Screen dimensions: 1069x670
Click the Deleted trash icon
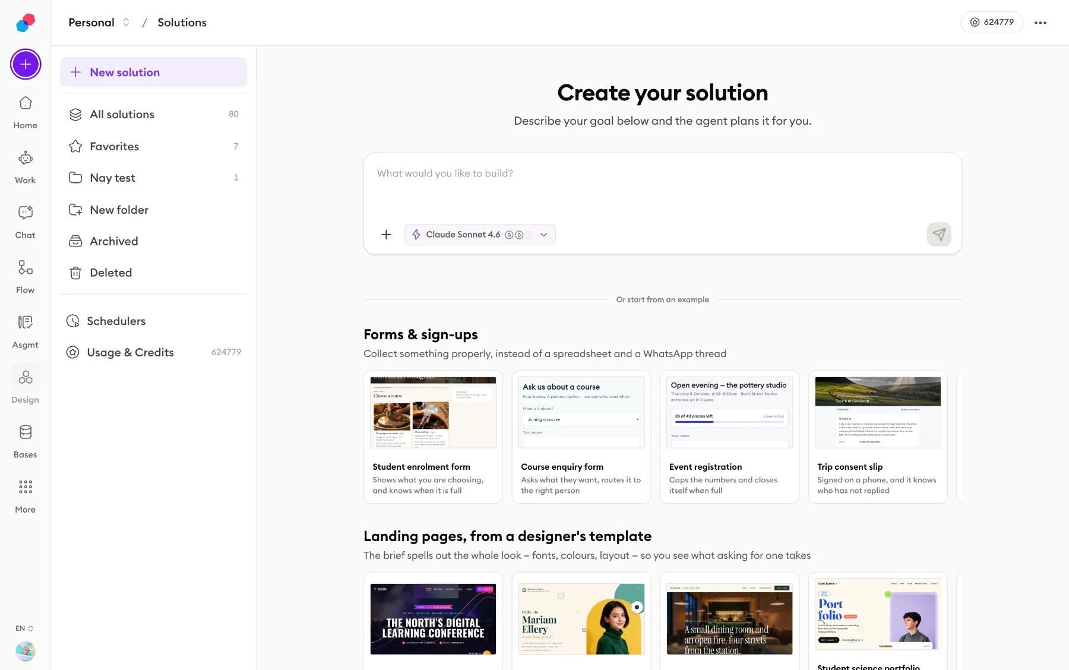pyautogui.click(x=75, y=273)
